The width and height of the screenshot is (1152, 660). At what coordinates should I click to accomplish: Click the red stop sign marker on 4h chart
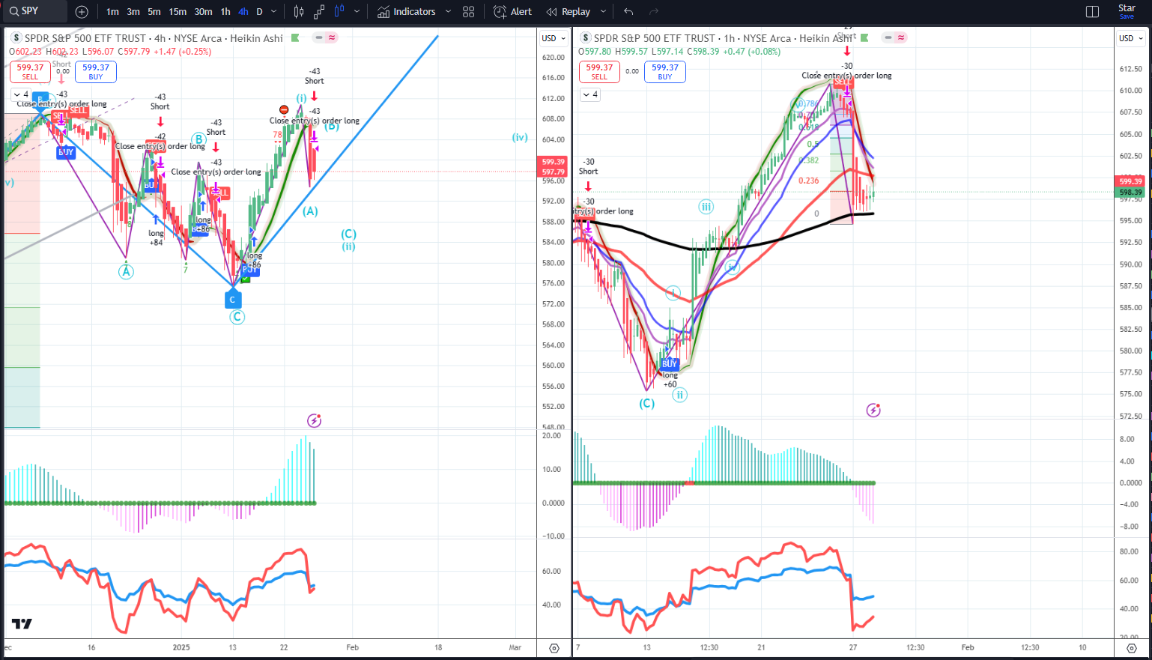point(284,109)
